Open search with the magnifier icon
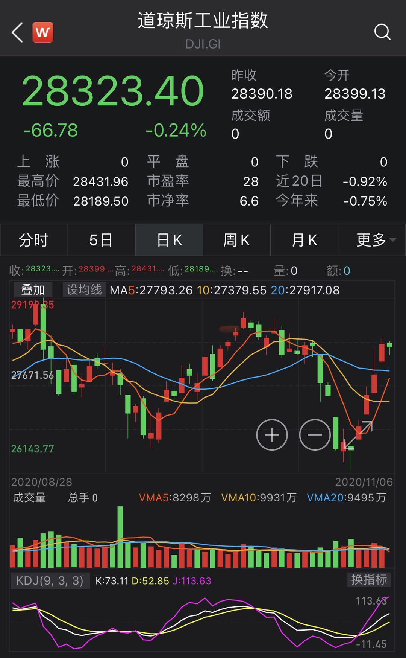Image resolution: width=406 pixels, height=658 pixels. [x=382, y=32]
